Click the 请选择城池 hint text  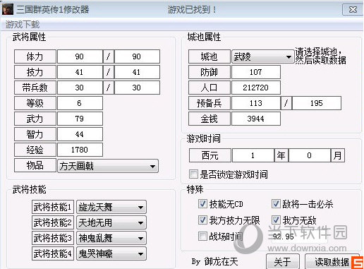pos(320,56)
